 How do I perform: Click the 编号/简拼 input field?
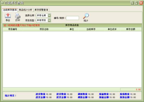[x=73, y=18]
